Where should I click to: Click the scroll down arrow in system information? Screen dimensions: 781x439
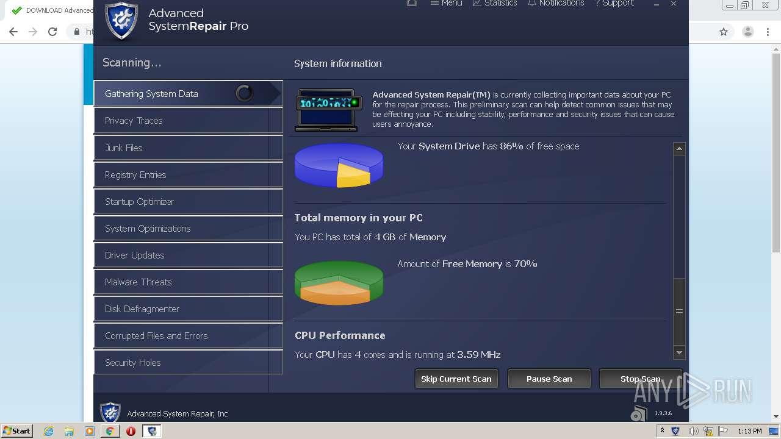pyautogui.click(x=679, y=352)
